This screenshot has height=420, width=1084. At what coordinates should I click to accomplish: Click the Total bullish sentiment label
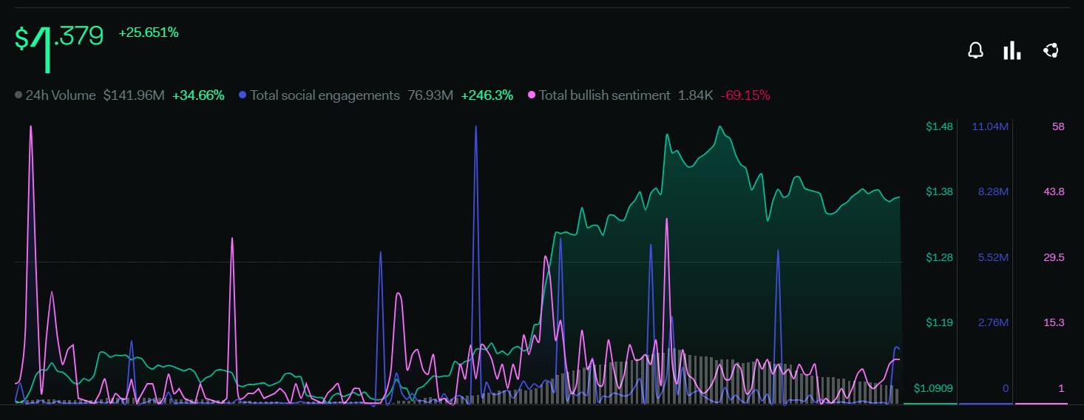point(604,95)
